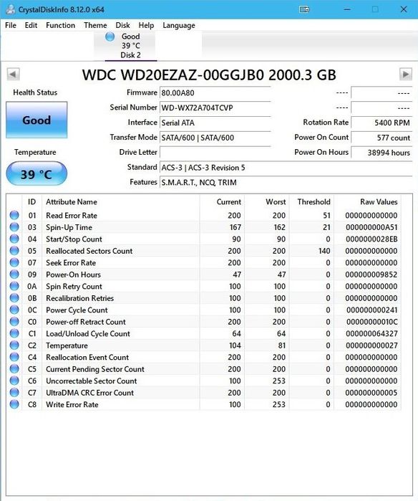Open the Help menu
418x501 pixels.
coord(146,25)
